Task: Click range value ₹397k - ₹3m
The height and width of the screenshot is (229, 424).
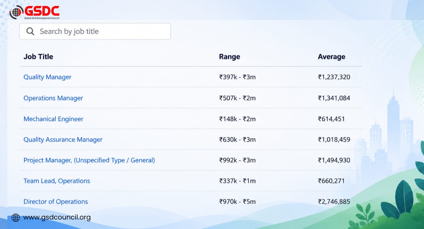Action: [x=237, y=77]
